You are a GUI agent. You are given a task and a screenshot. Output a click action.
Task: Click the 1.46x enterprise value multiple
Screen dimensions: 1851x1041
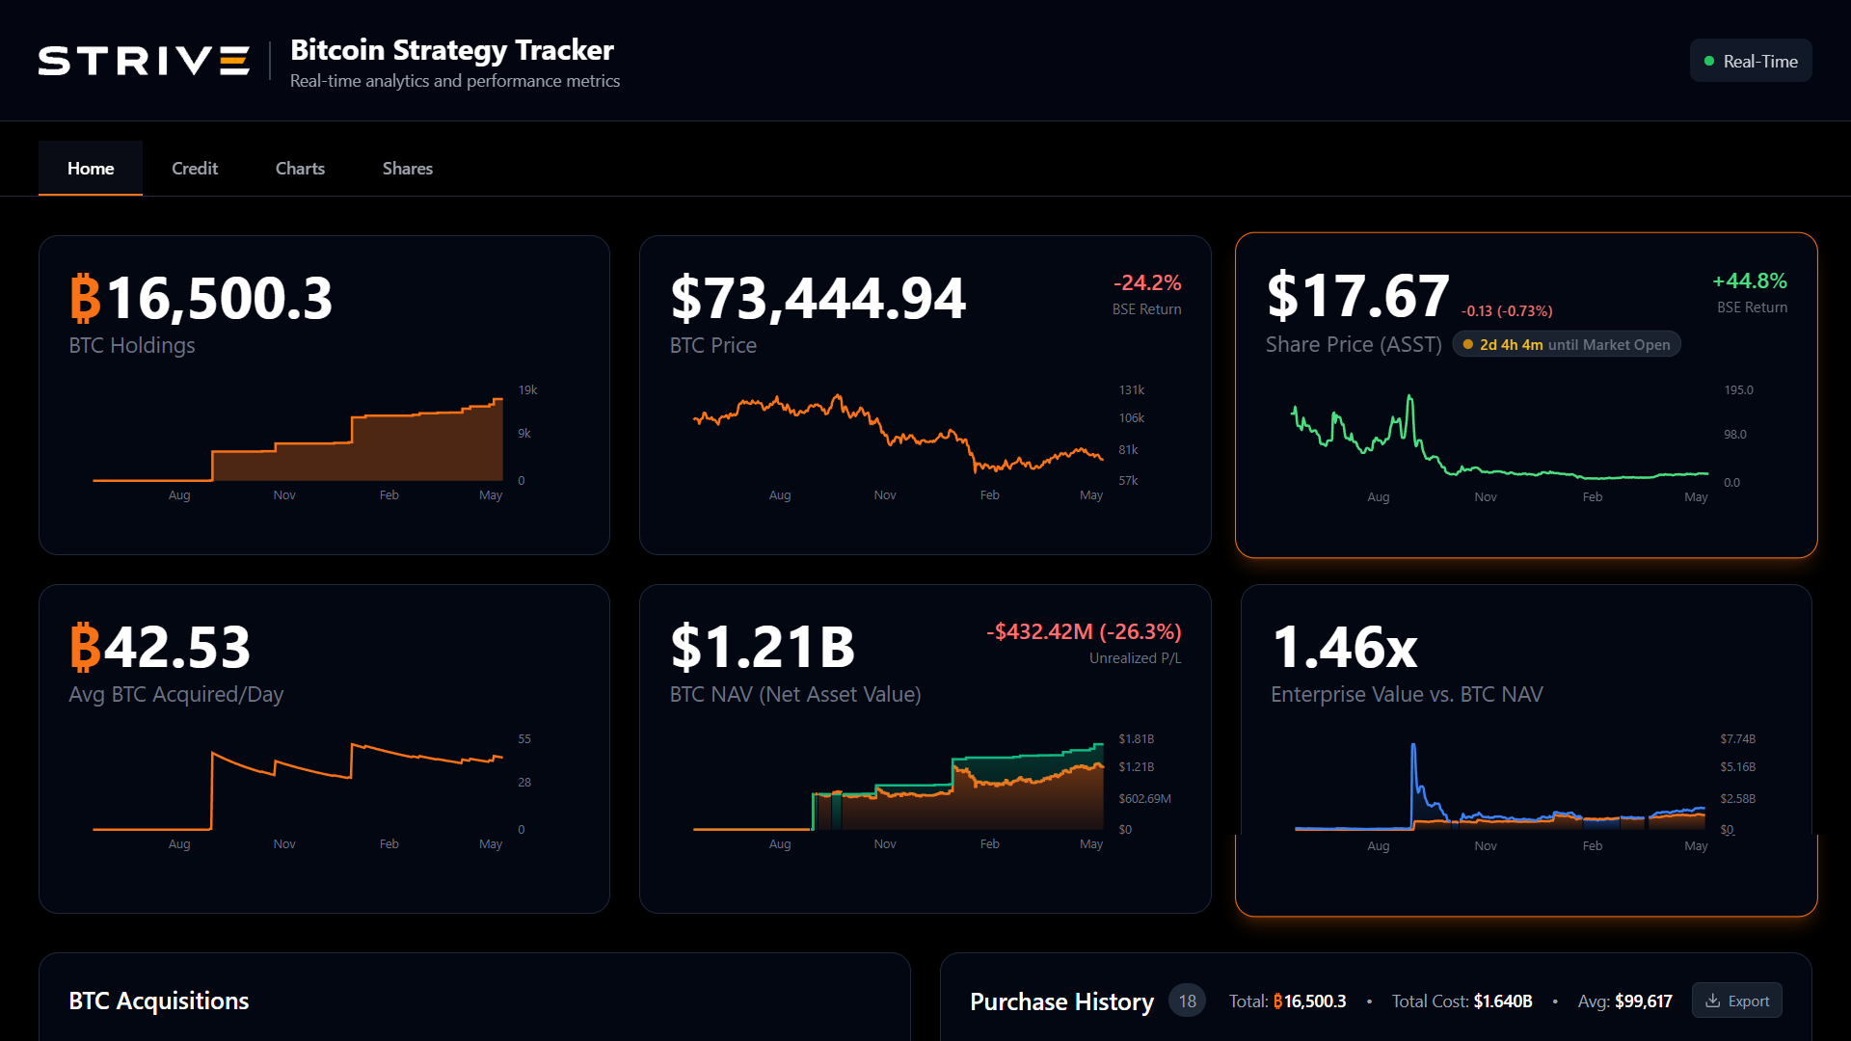tap(1344, 647)
